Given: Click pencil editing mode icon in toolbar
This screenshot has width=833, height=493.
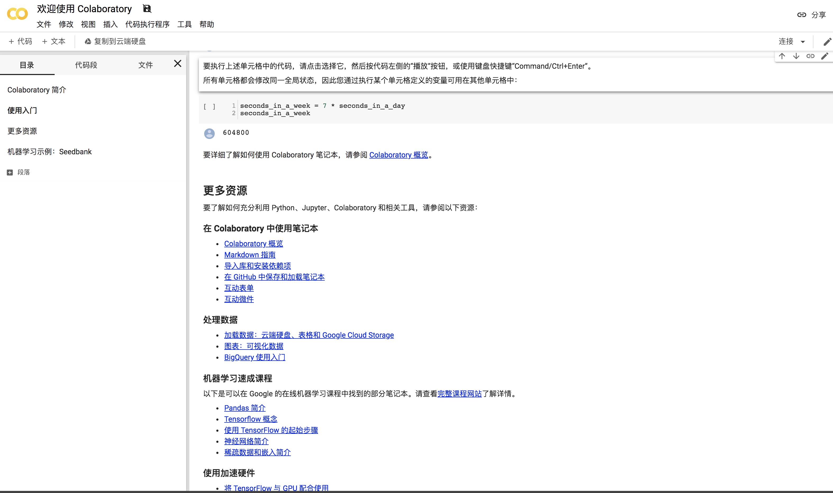Looking at the screenshot, I should [827, 42].
